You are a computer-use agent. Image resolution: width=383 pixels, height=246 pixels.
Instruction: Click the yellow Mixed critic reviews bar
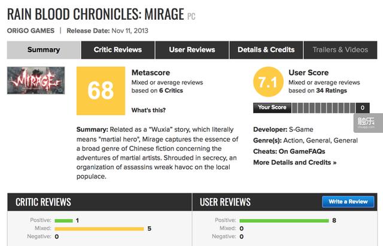99,229
